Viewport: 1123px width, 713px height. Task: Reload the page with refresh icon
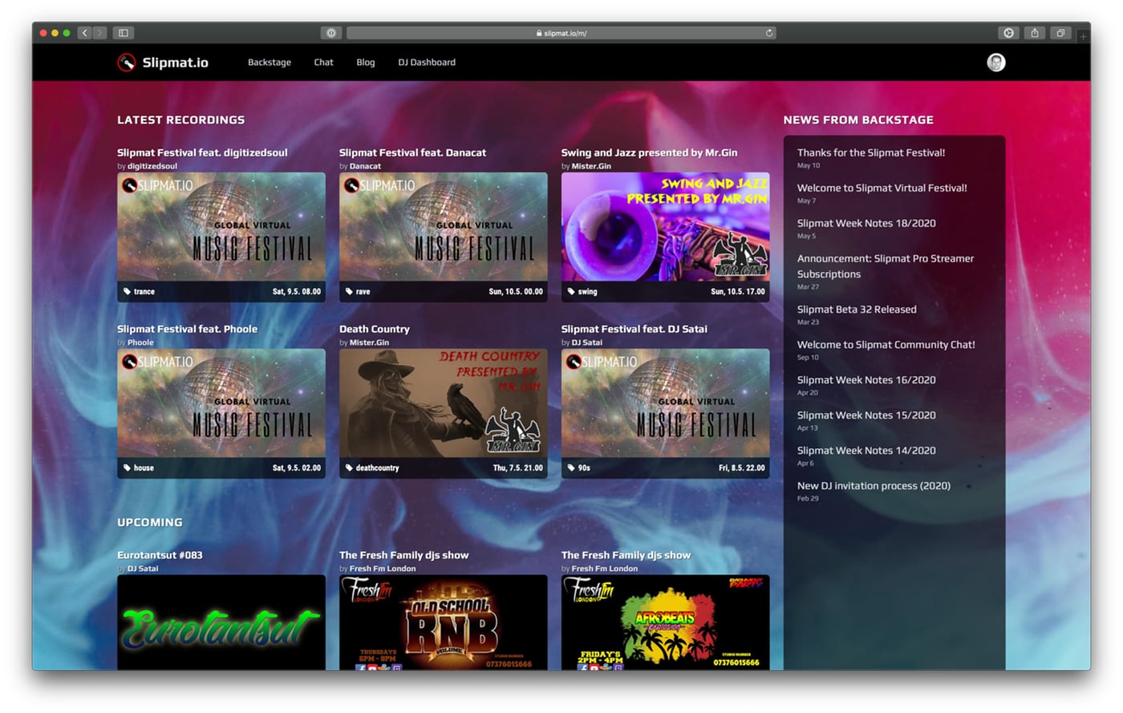tap(768, 33)
